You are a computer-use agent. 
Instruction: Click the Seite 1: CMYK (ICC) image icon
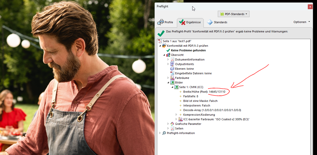click(176, 87)
